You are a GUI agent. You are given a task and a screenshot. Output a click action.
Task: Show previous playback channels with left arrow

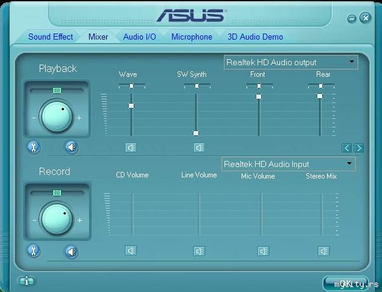347,148
